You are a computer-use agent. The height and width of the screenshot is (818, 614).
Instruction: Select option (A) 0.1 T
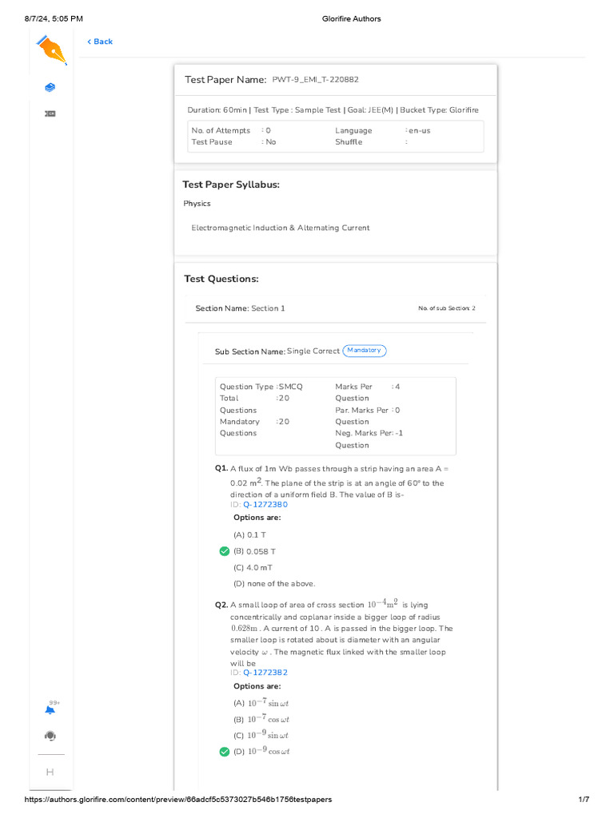250,535
